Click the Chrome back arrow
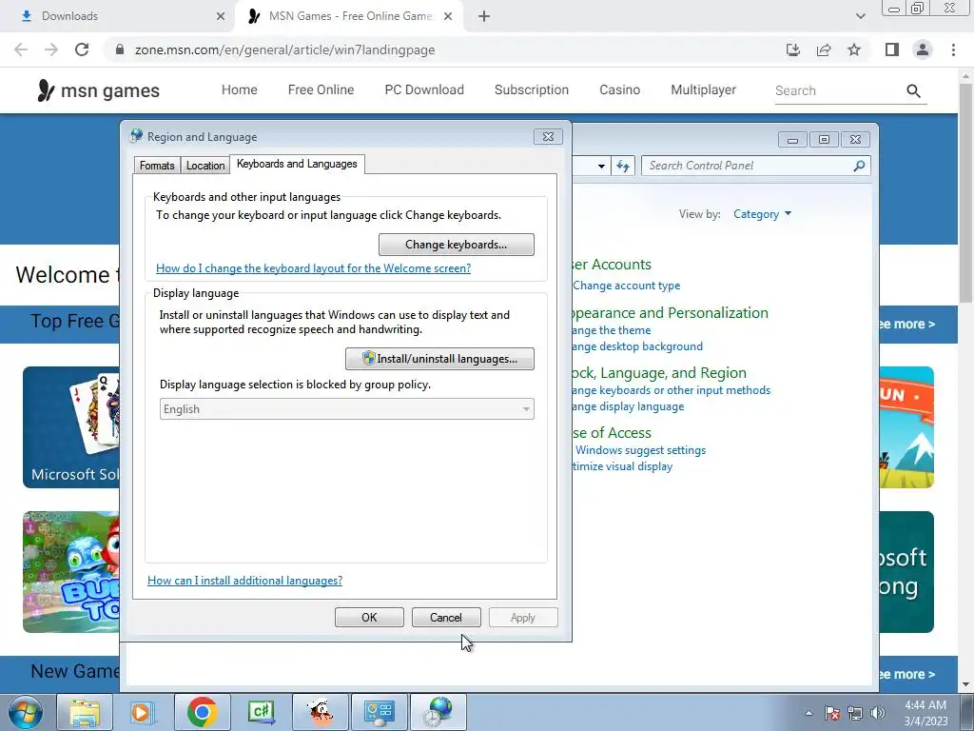Screen dimensions: 974x731 pyautogui.click(x=21, y=49)
